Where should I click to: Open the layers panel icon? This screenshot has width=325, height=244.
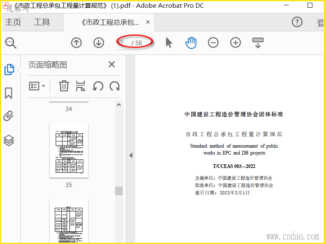pyautogui.click(x=9, y=140)
